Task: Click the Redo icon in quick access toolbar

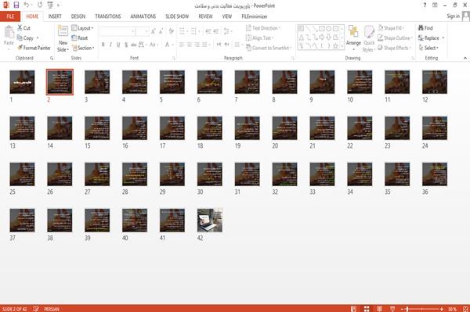Action: point(40,5)
